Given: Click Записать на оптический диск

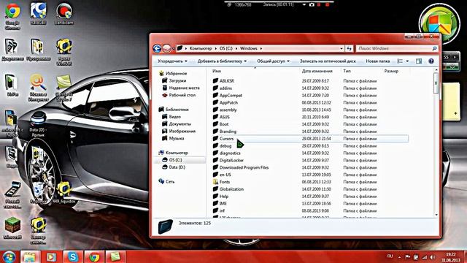Looking at the screenshot, I should 328,61.
